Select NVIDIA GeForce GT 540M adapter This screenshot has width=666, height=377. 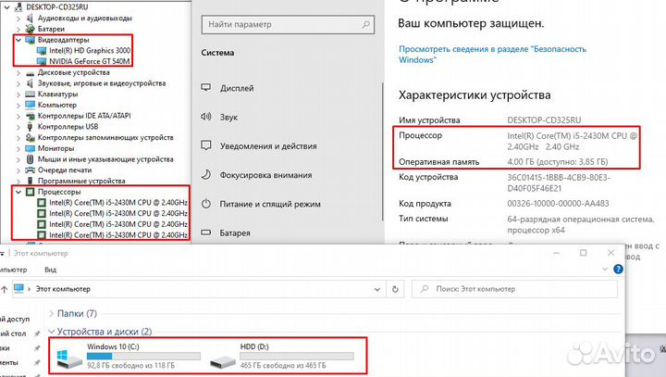pos(89,61)
